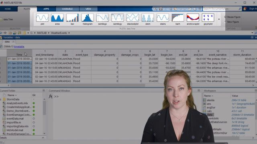
Task: Open the Current Folder panel menu
Action: (x=44, y=90)
